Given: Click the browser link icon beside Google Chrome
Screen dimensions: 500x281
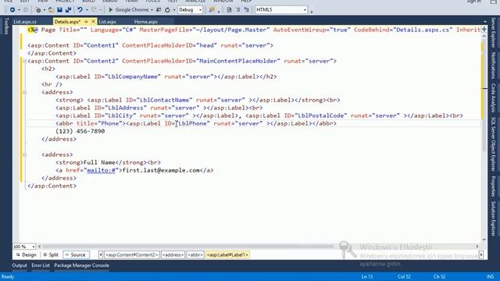Looking at the screenshot, I should tap(159, 10).
